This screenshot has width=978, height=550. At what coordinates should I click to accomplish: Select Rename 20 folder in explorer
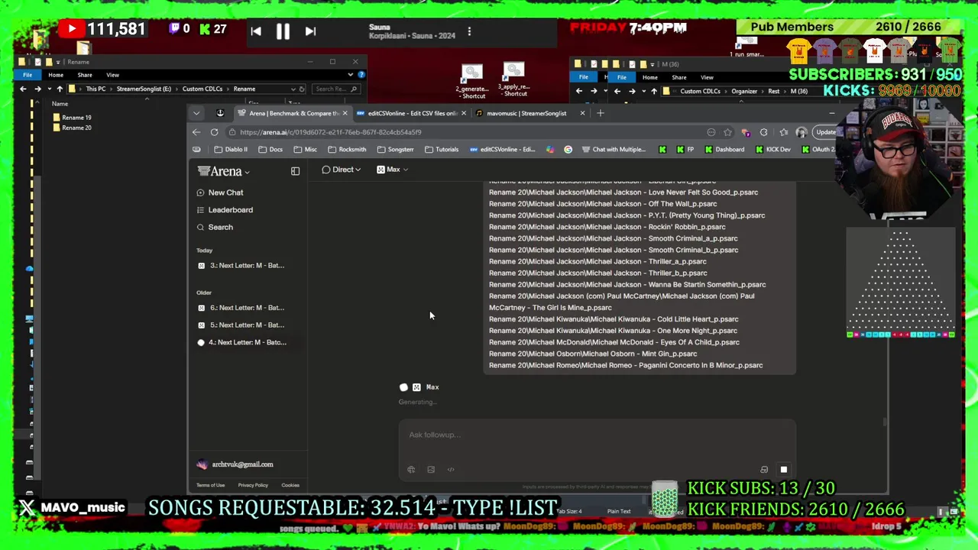tap(72, 128)
